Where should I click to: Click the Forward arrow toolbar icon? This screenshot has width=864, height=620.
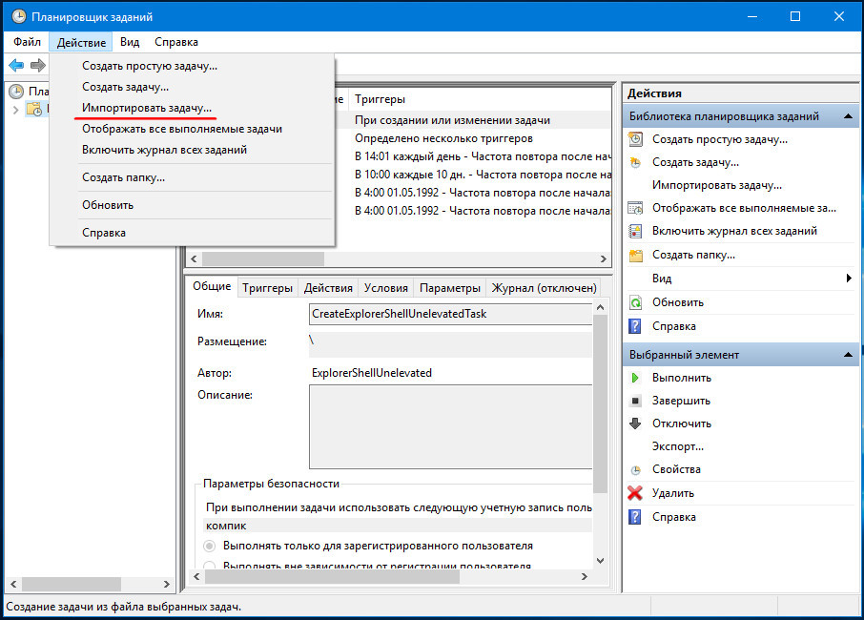pos(37,66)
